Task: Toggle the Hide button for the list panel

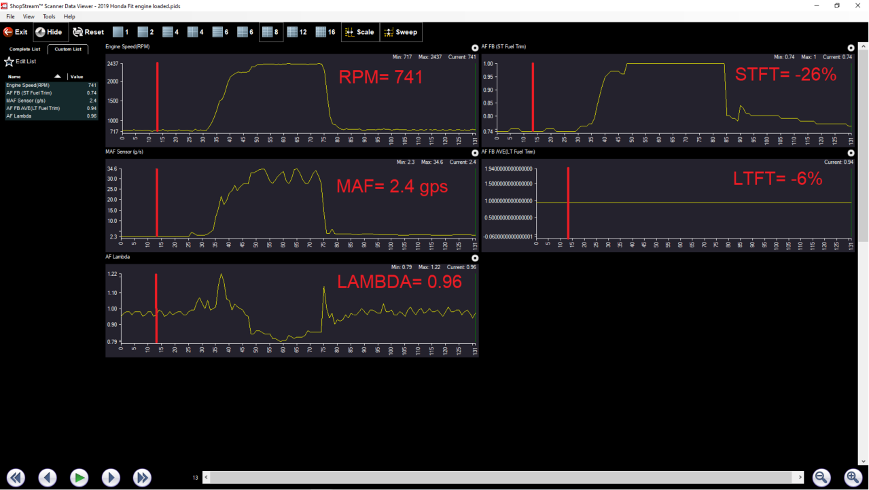Action: point(49,32)
